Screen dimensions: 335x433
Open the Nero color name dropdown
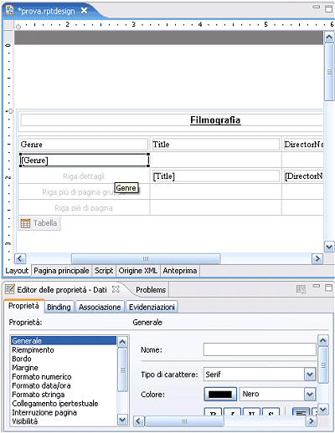[310, 395]
